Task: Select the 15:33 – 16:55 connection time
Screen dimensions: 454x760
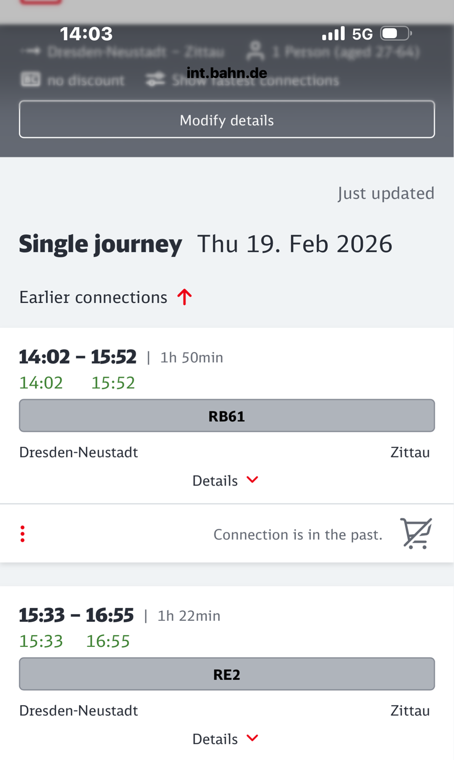Action: click(x=76, y=615)
